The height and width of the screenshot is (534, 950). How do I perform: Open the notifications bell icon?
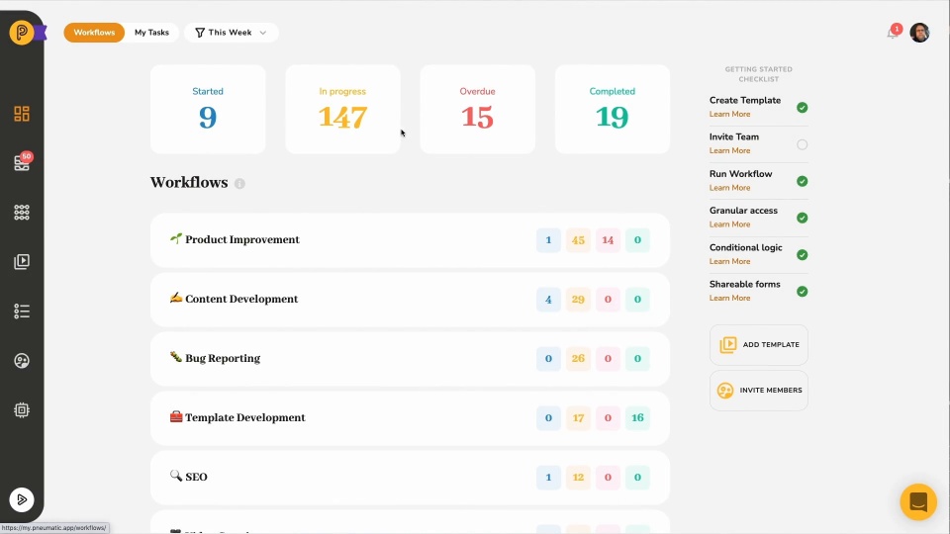point(893,33)
